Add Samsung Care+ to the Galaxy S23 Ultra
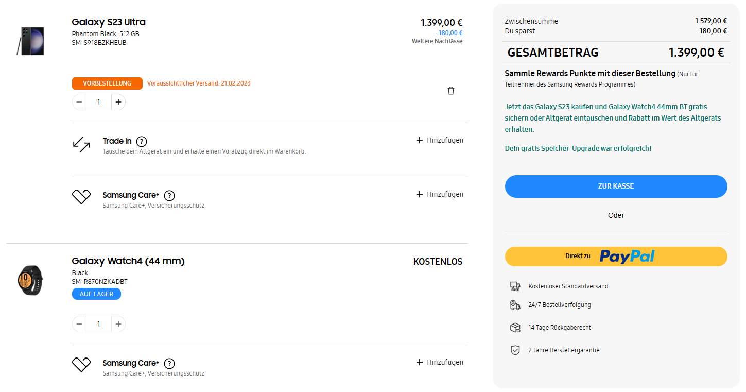The width and height of the screenshot is (746, 392). [x=440, y=194]
